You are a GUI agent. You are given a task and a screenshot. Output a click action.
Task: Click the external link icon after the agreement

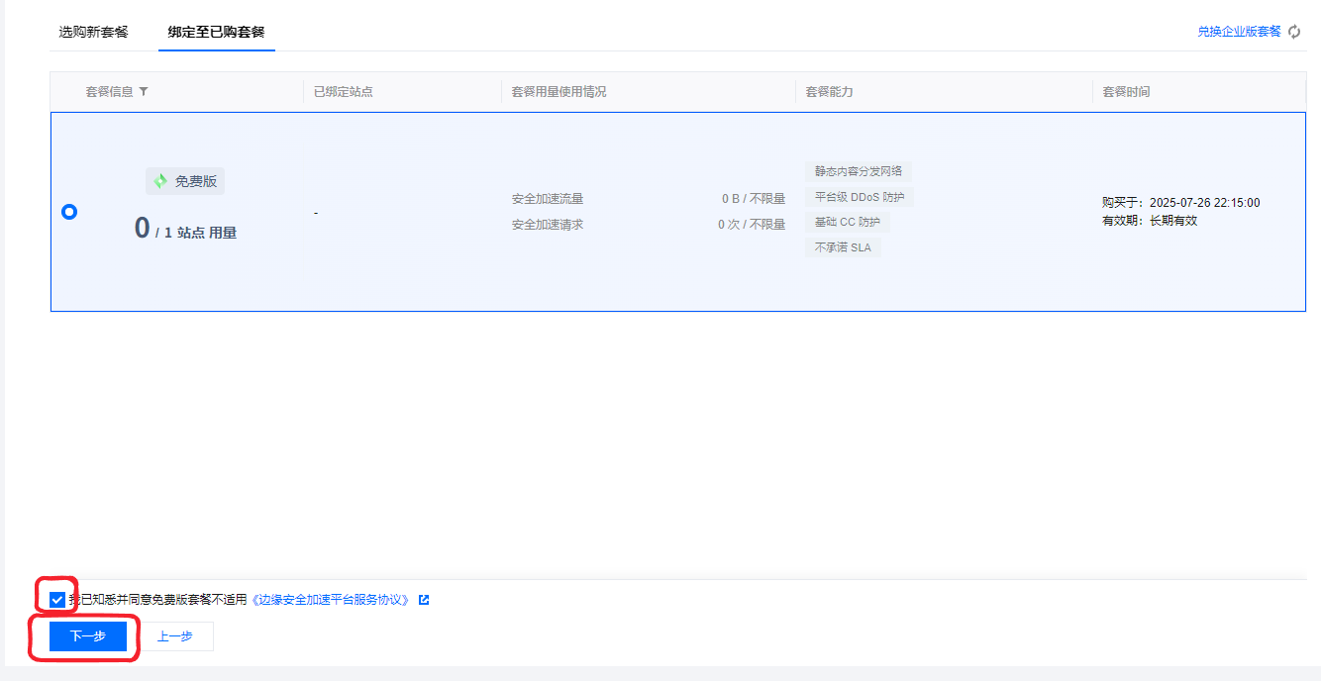tap(424, 600)
